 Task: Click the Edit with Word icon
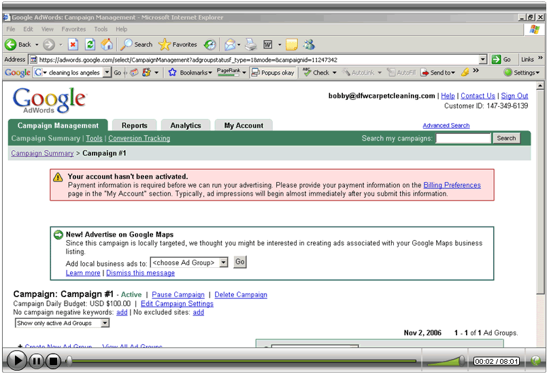point(268,44)
